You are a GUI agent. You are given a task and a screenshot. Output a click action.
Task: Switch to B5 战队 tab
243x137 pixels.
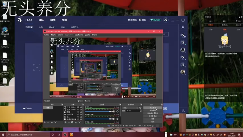coord(41,20)
